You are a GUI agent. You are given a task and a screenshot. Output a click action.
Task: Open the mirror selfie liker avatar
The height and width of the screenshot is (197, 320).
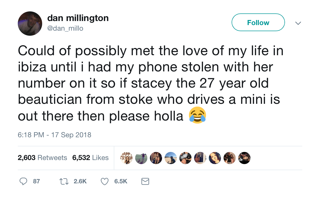coord(200,158)
